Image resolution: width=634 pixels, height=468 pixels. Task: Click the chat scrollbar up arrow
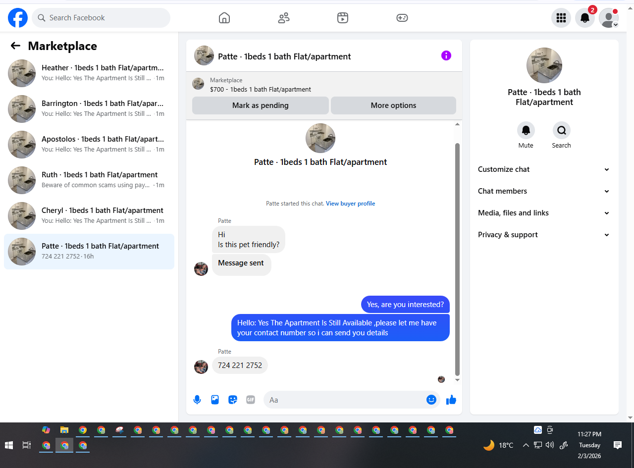[458, 124]
